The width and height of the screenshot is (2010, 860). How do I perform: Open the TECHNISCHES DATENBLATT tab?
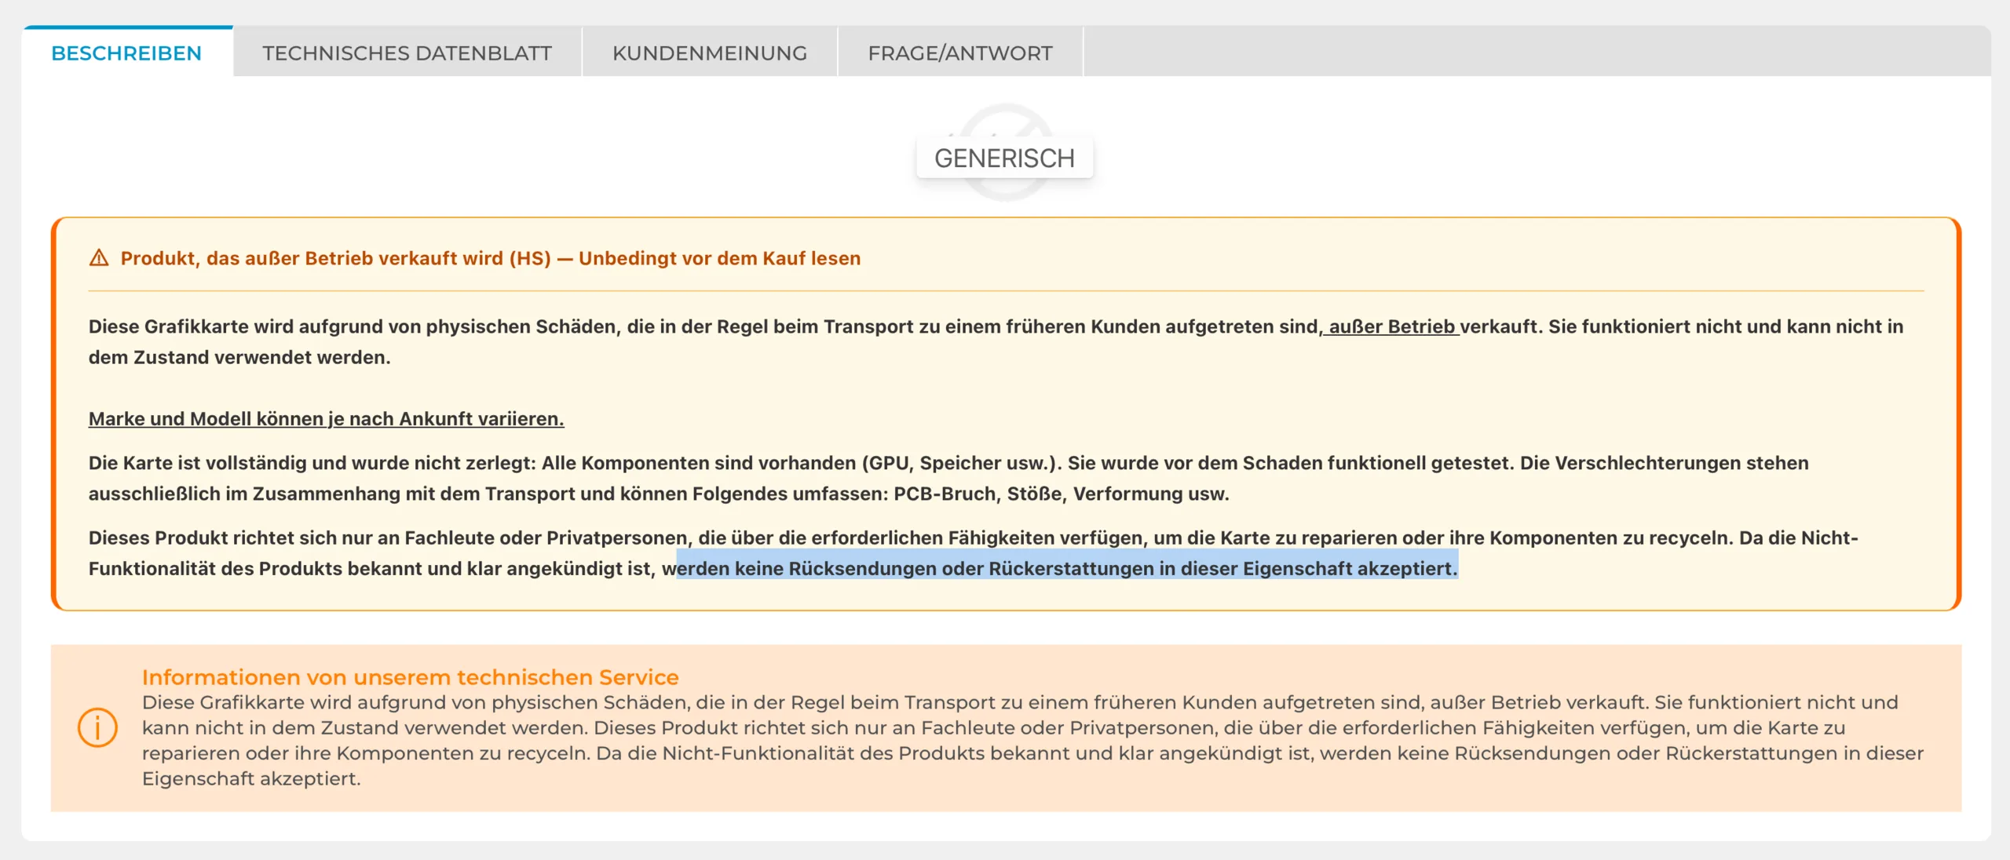point(407,53)
